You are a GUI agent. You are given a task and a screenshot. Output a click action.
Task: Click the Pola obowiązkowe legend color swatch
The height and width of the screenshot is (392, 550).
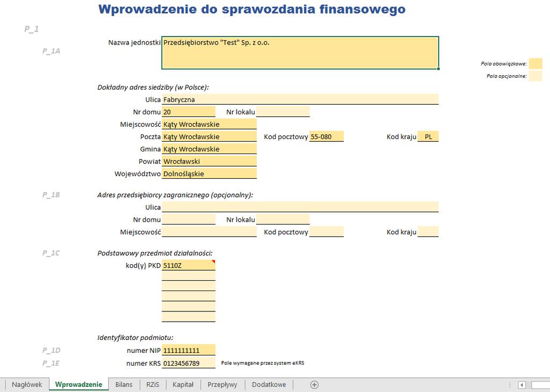click(535, 63)
